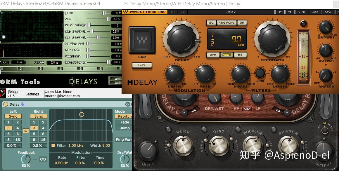
Task: Click the infinity freeze button near Feedback
Action: click(43, 159)
